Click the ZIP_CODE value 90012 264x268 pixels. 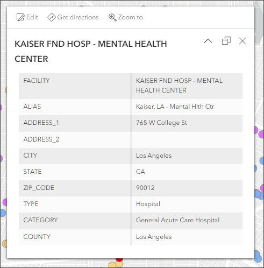tap(145, 188)
